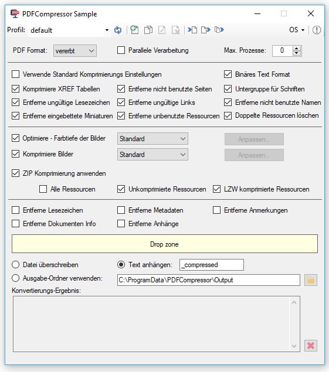The image size is (329, 372).
Task: Increase Max. Prozesse with up arrow
Action: (296, 49)
